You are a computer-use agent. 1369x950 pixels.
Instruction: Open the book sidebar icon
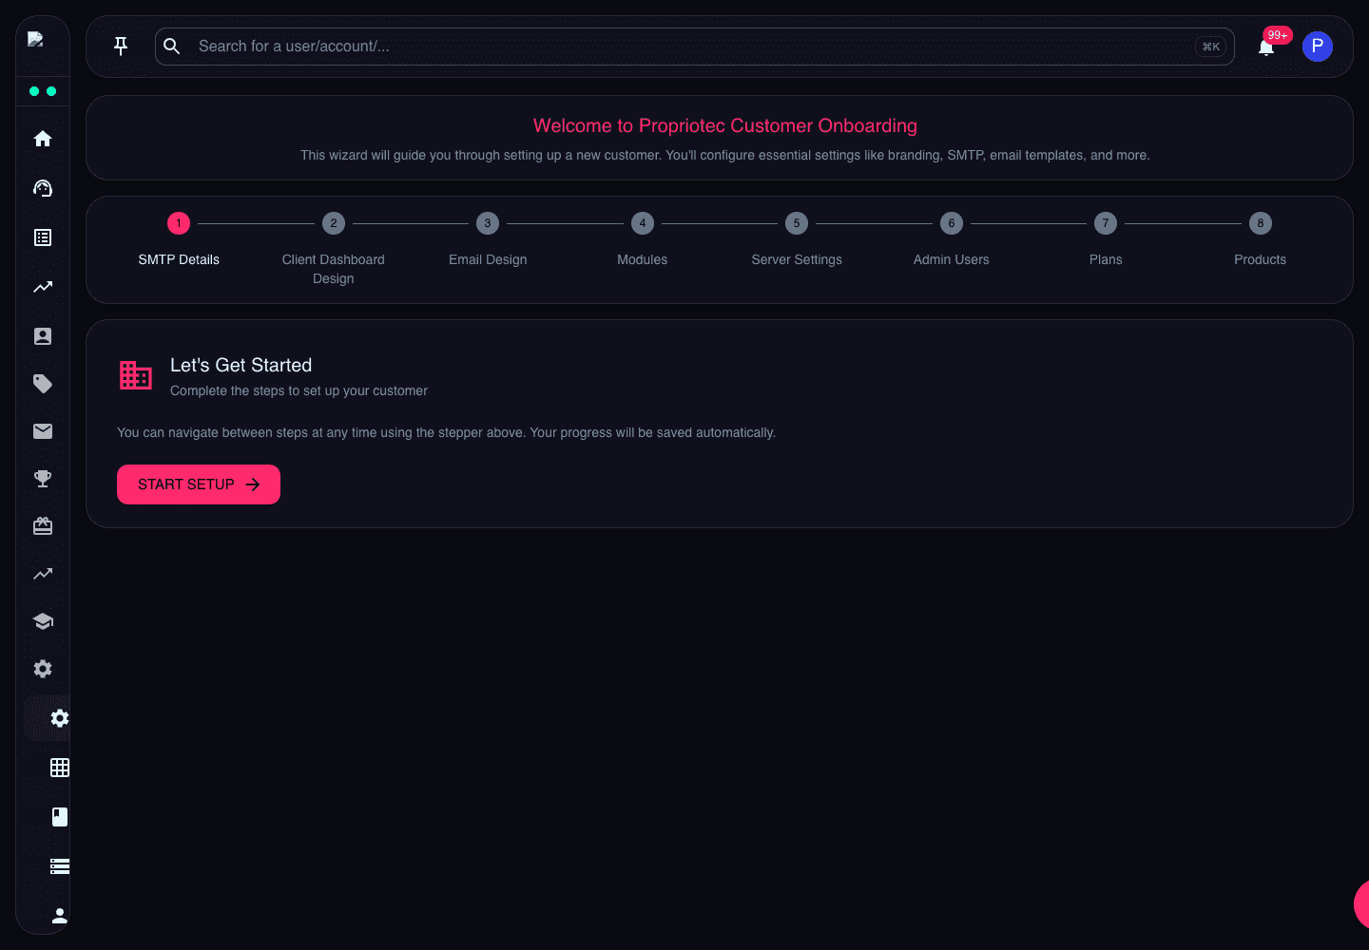60,817
